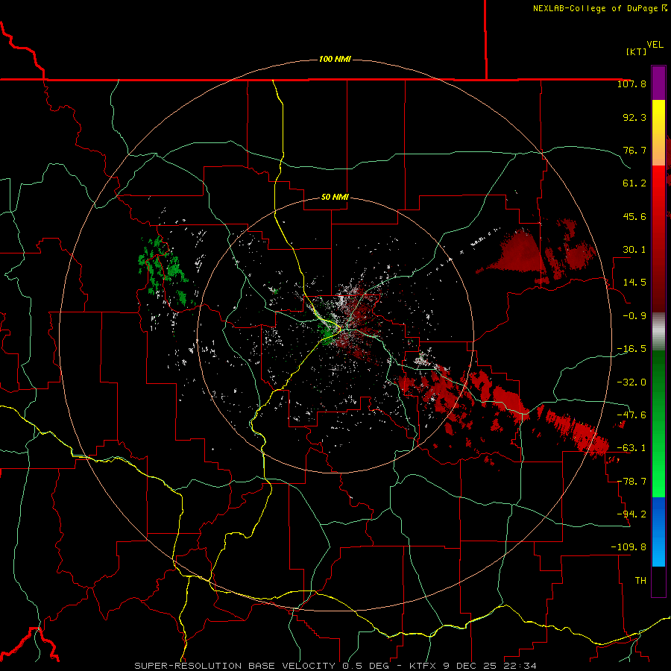Click the TH label on the legend
This screenshot has height=671, width=671.
click(640, 581)
